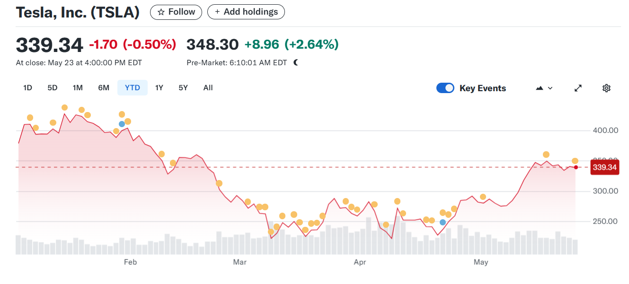Switch to the 1Y chart range
The height and width of the screenshot is (284, 629).
coord(159,87)
